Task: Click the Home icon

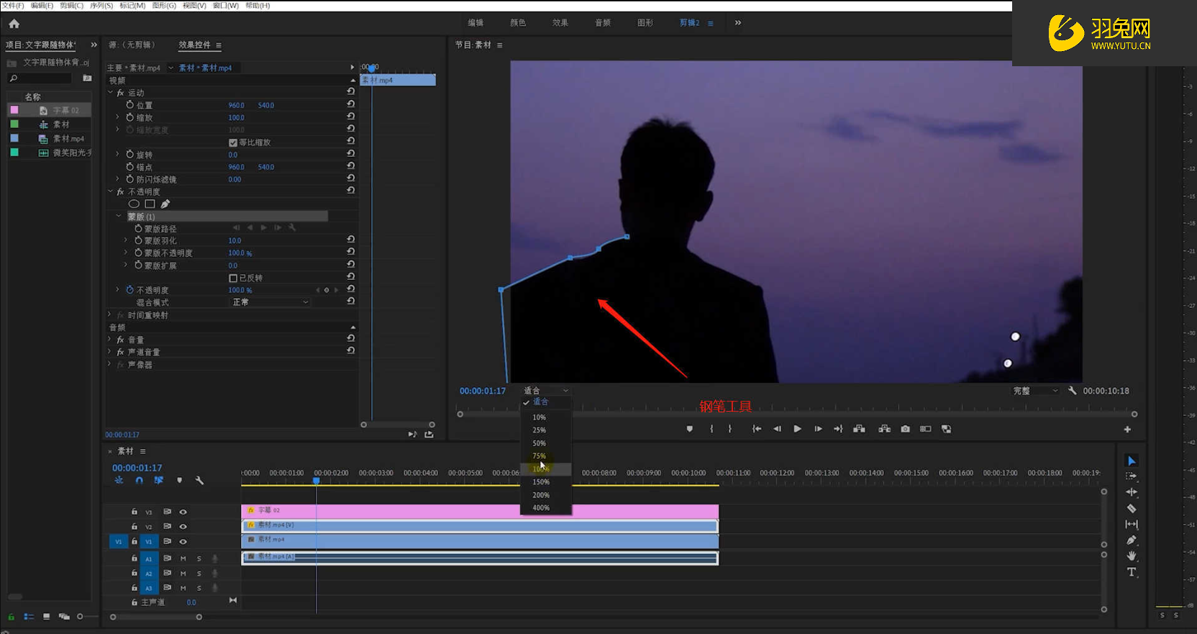Action: 14,23
